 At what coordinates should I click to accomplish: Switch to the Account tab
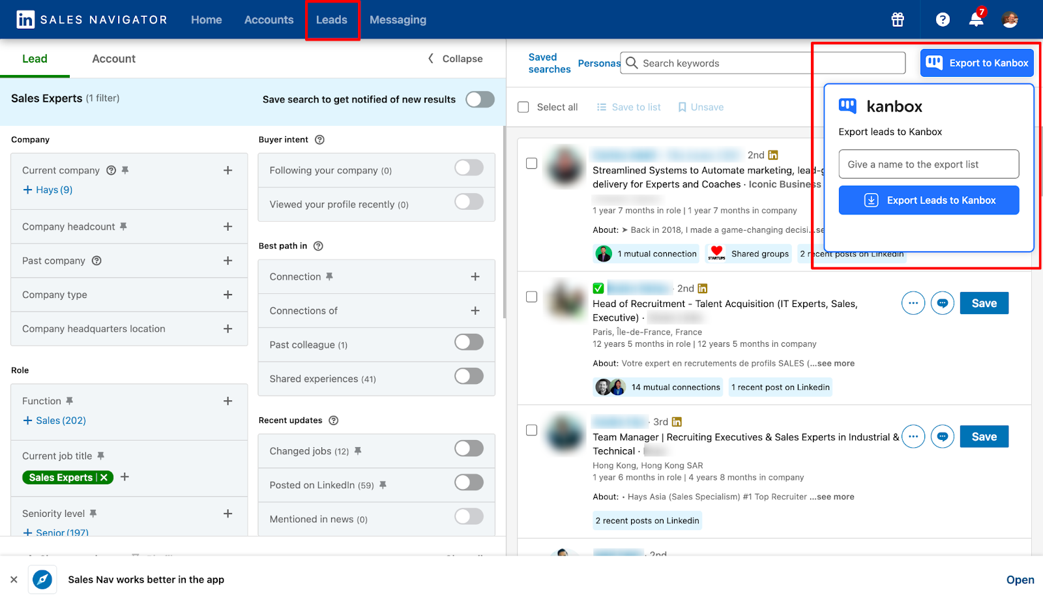pyautogui.click(x=114, y=59)
